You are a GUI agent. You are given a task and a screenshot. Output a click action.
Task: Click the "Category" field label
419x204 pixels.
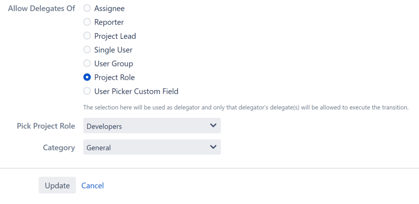(x=59, y=147)
